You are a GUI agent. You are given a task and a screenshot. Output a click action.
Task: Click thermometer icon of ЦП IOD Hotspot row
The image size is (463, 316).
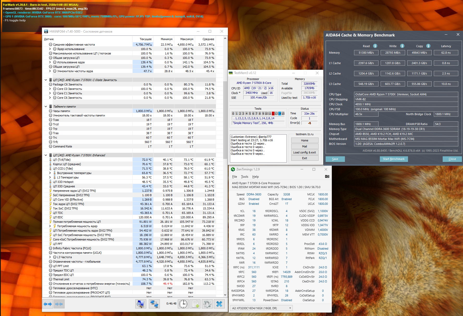(51, 182)
